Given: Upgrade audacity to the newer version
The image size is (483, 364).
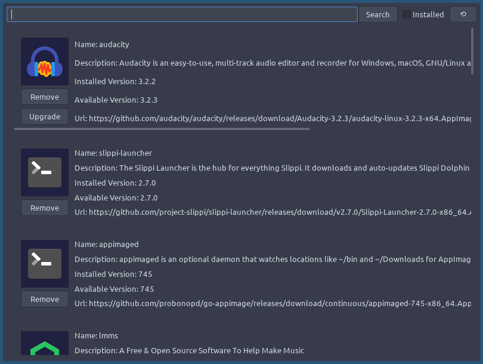Looking at the screenshot, I should coord(45,116).
